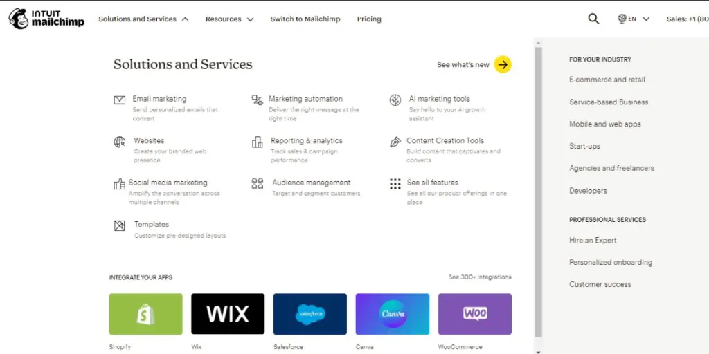Open See 300+ integrations link
The image size is (709, 354).
480,277
